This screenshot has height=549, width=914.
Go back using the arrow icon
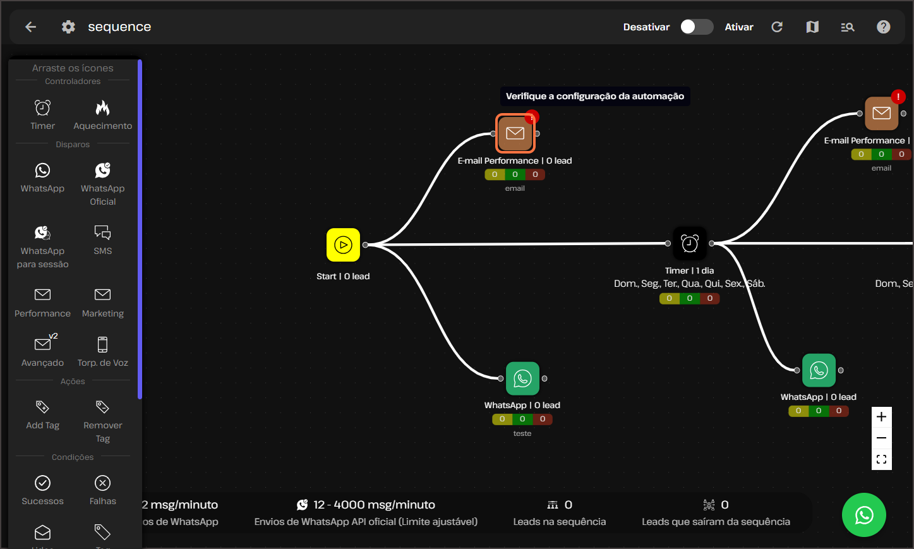pyautogui.click(x=30, y=27)
